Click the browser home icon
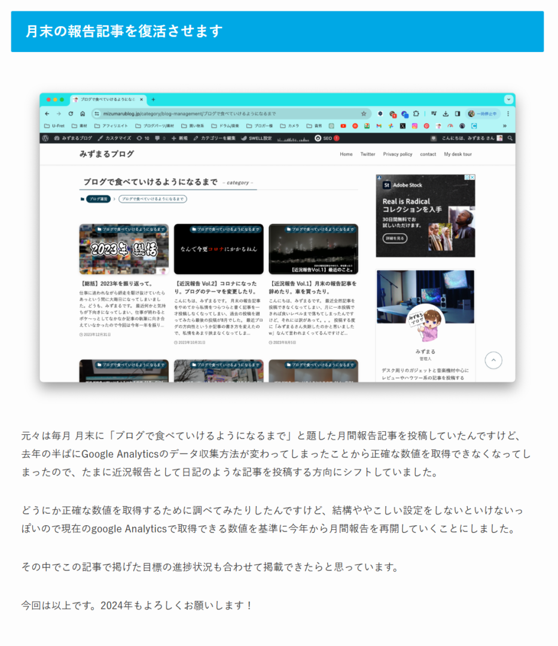Viewport: 558px width, 646px height. (83, 114)
